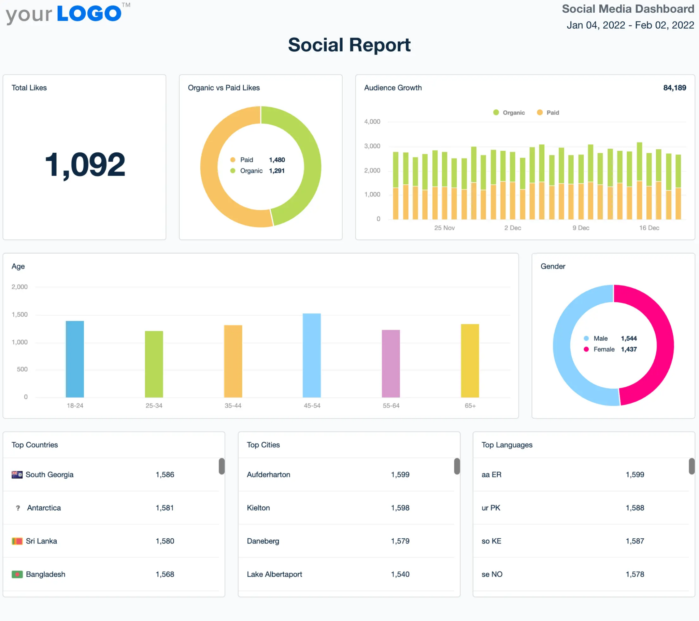Click the Top Countries list scrollbar handle
This screenshot has height=621, width=699.
click(221, 466)
